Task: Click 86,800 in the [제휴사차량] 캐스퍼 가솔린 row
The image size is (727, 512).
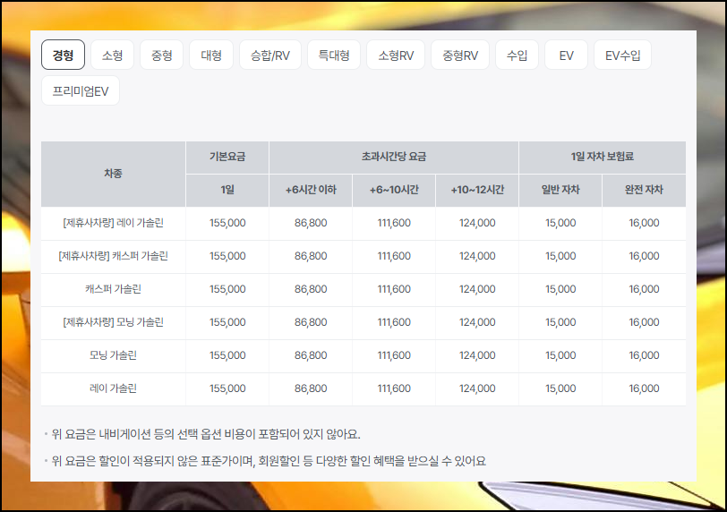Action: 311,256
